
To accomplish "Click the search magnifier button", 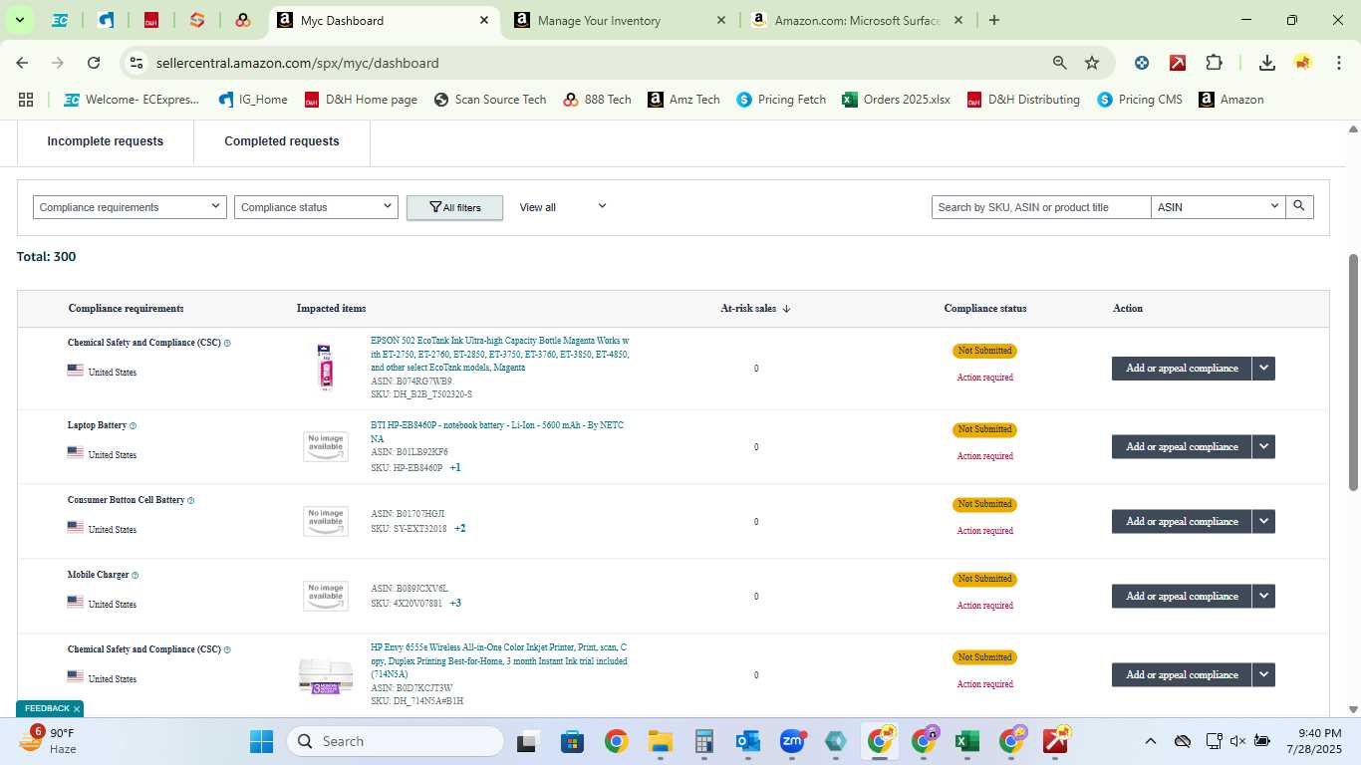I will [1299, 206].
